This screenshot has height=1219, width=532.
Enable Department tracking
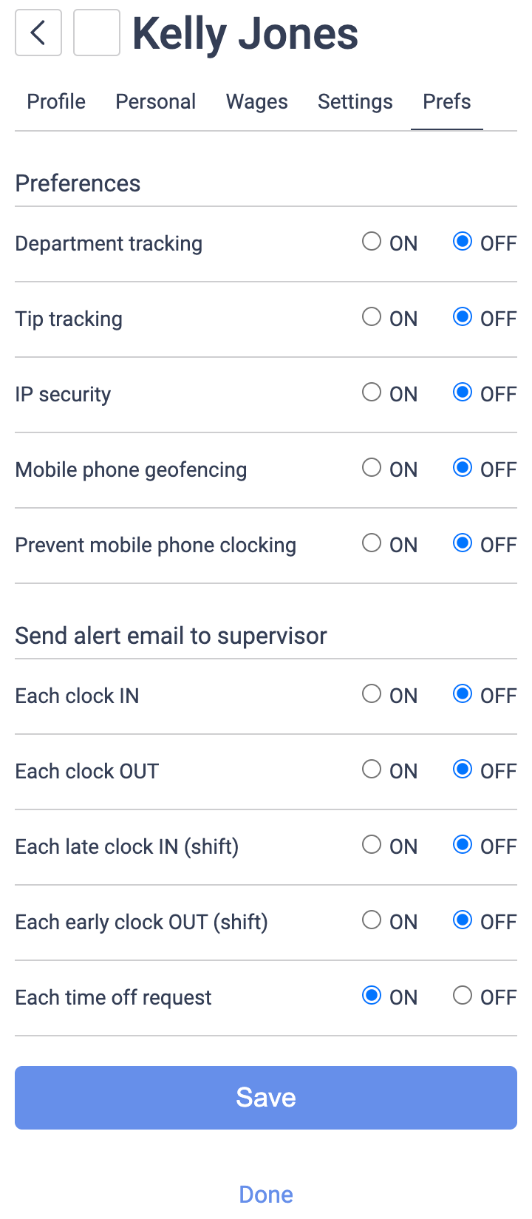coord(372,242)
